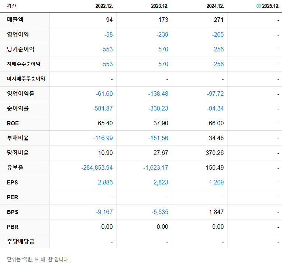Click the BPS row label

point(13,212)
